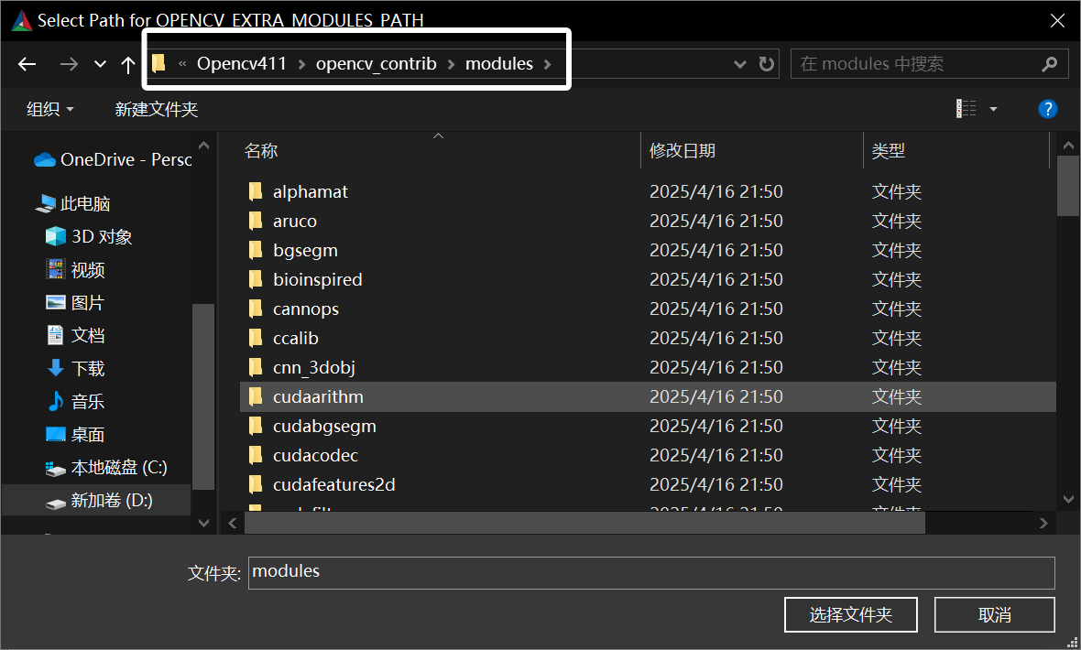This screenshot has height=650, width=1081.
Task: Click the search magnifier icon
Action: [x=1050, y=63]
